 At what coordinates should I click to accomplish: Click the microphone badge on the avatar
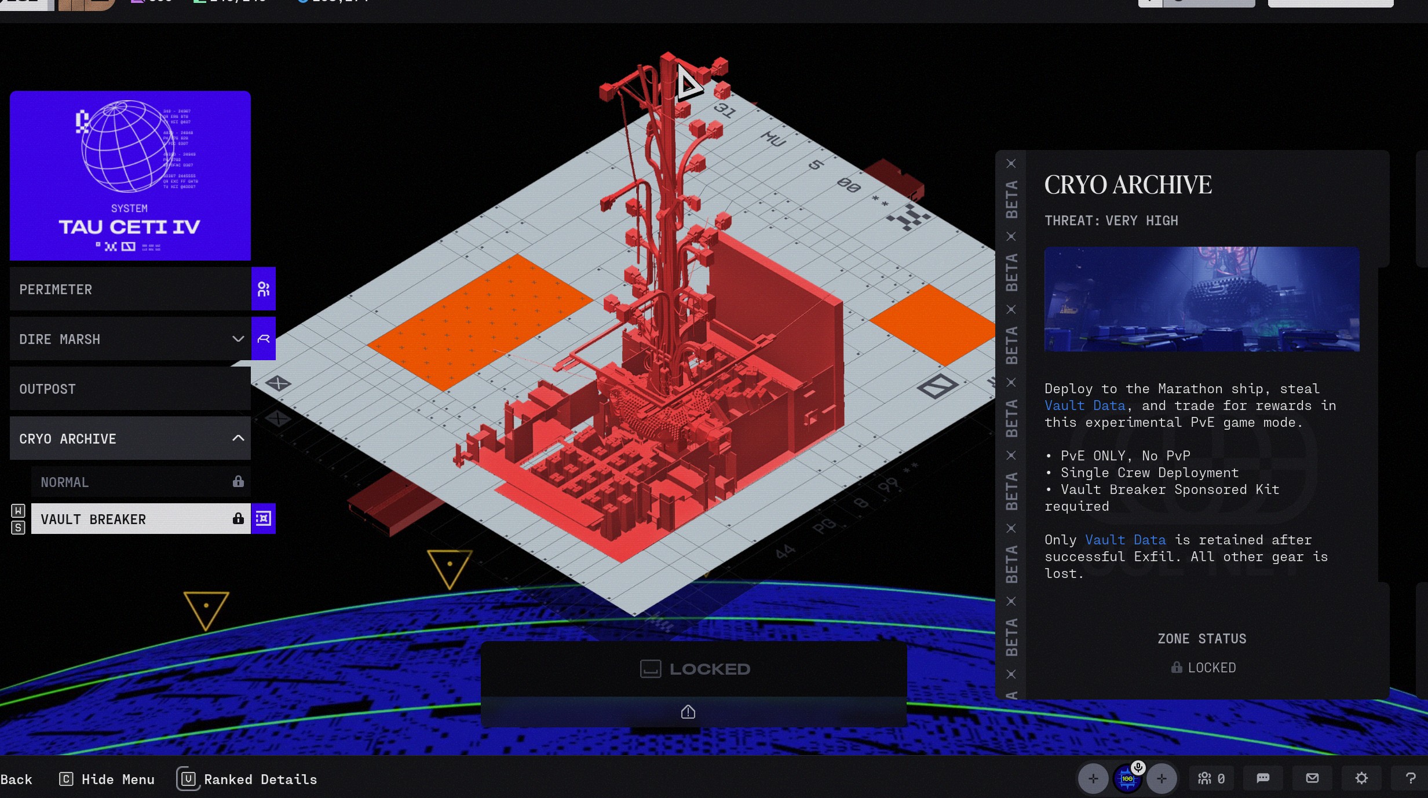coord(1138,767)
